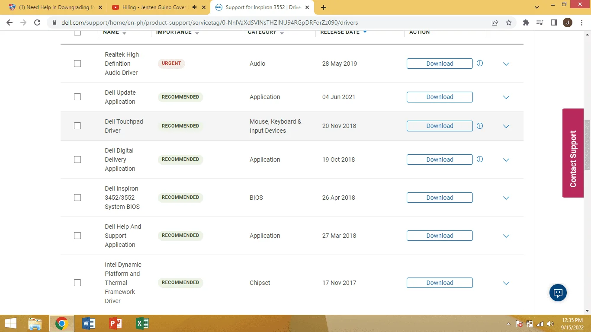The height and width of the screenshot is (332, 591).
Task: View site information via the lock icon
Action: tap(54, 22)
